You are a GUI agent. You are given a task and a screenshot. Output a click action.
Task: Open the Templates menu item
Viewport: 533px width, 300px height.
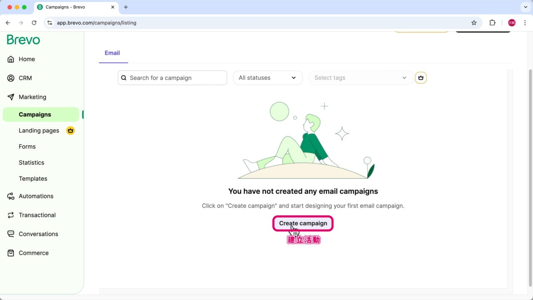pos(33,179)
